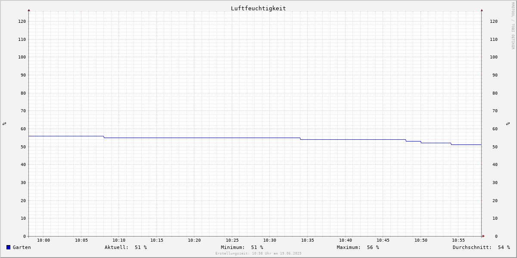Screen dimensions: 517x258
Task: Click the 10:15 time axis label
Action: (x=157, y=240)
